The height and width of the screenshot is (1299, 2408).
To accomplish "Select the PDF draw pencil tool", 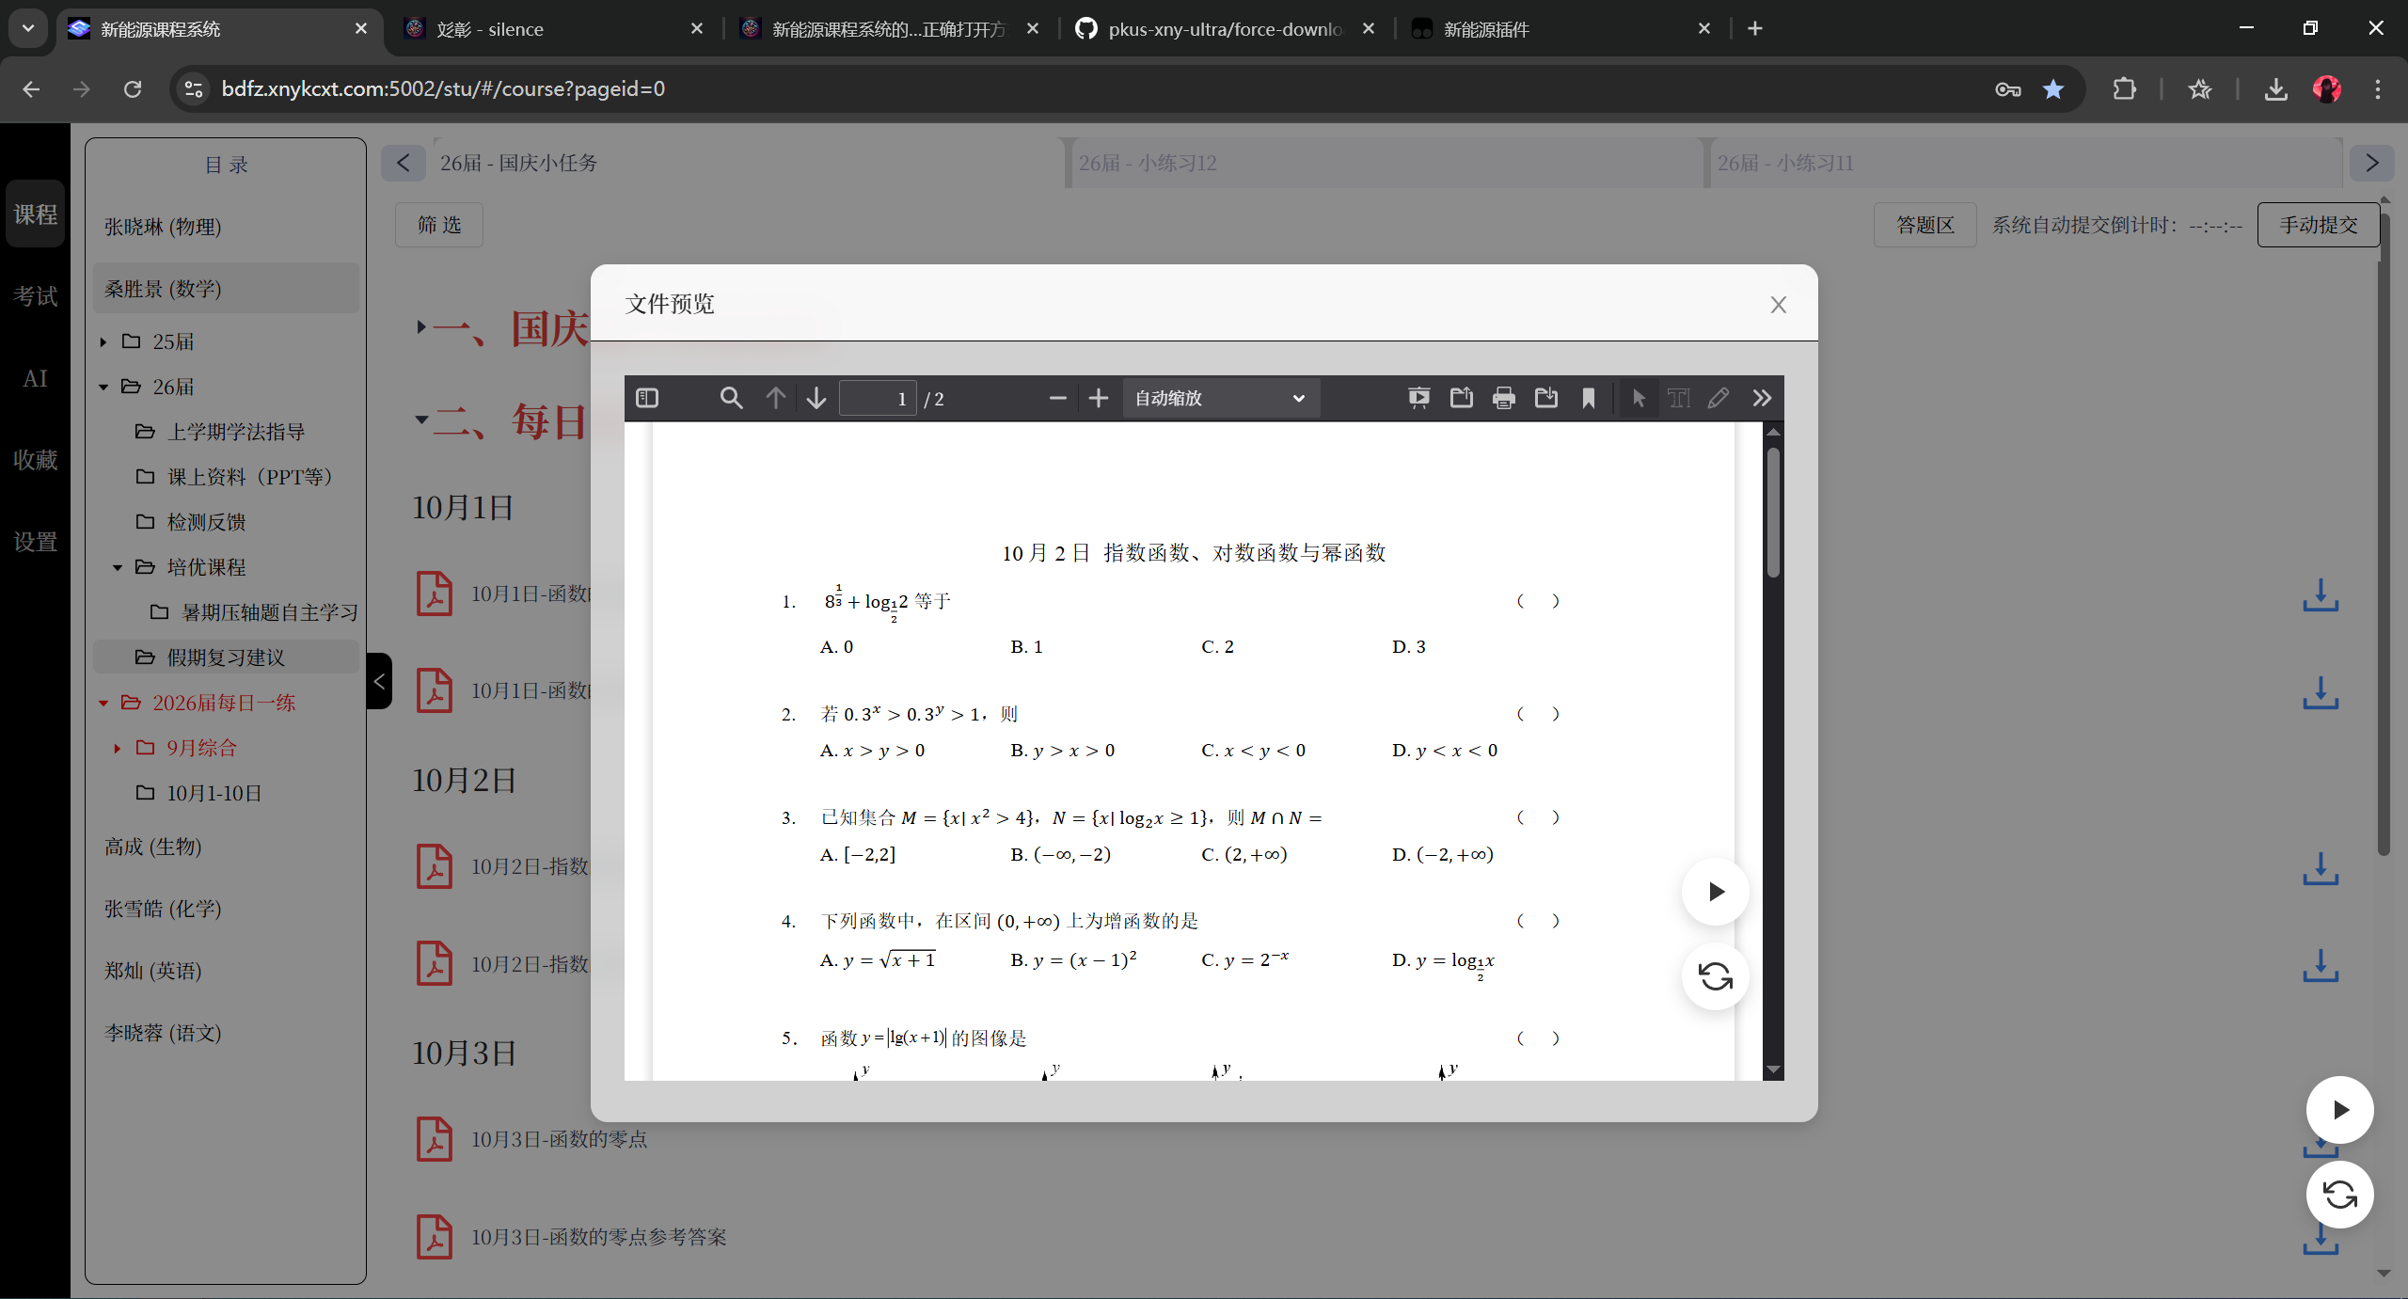I will tap(1718, 398).
